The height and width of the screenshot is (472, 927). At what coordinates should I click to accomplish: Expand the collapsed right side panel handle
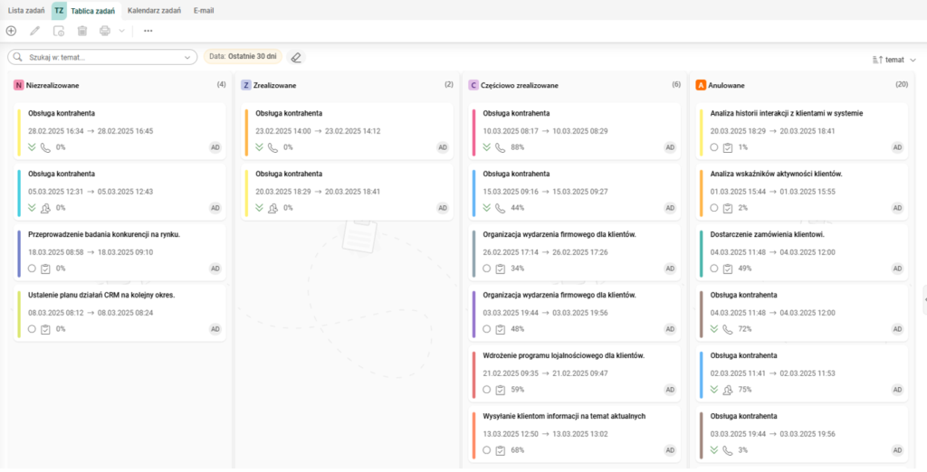pyautogui.click(x=924, y=301)
